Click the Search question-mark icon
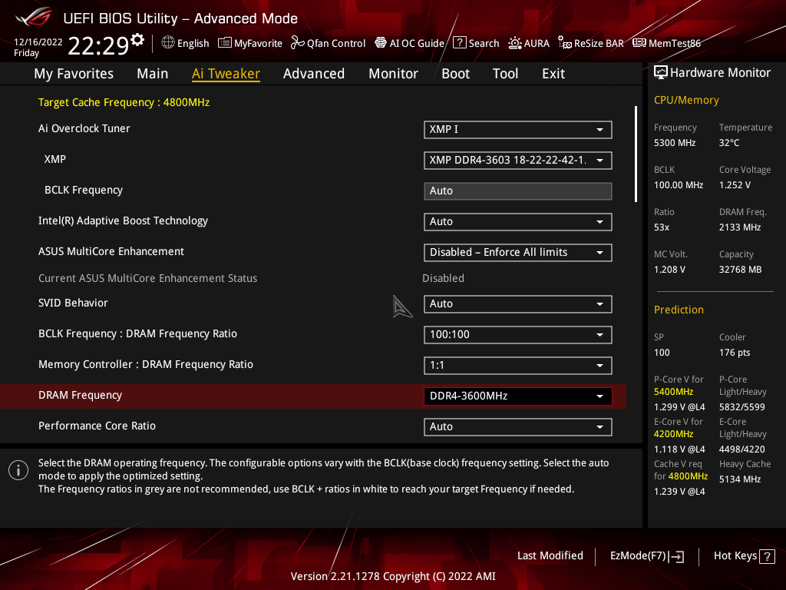This screenshot has height=590, width=786. click(x=459, y=43)
